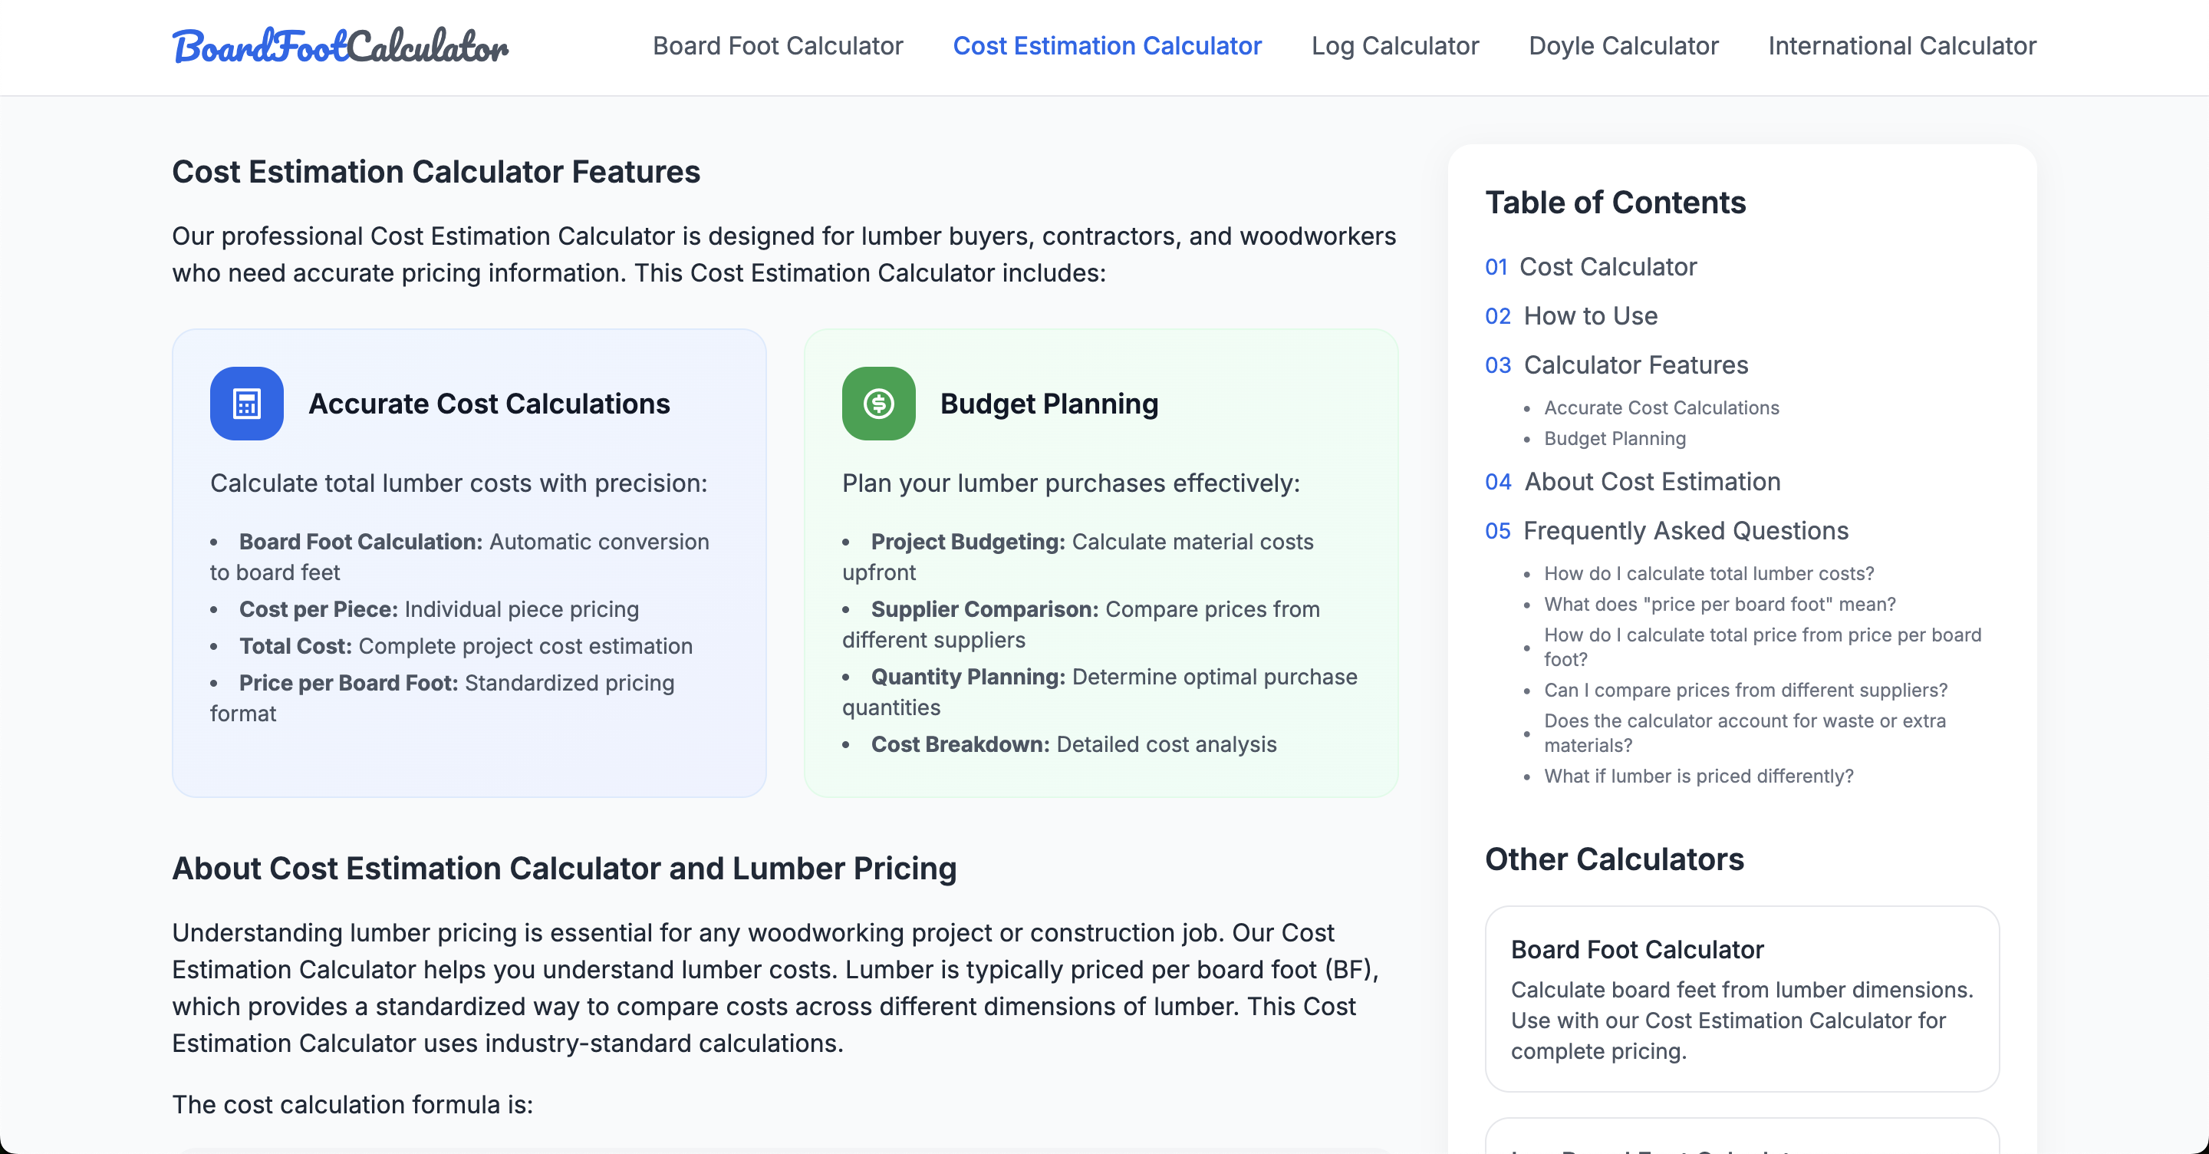Open FAQ link about calculating total lumber costs

(x=1709, y=573)
